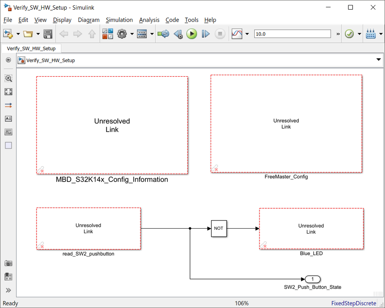Click Verify_SW_HW_Setup in the breadcrumb bar
Viewport: 385px width, 308px height.
tap(50, 60)
